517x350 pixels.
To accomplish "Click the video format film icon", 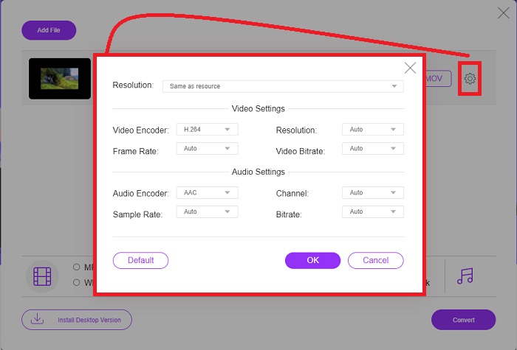I will coord(42,276).
